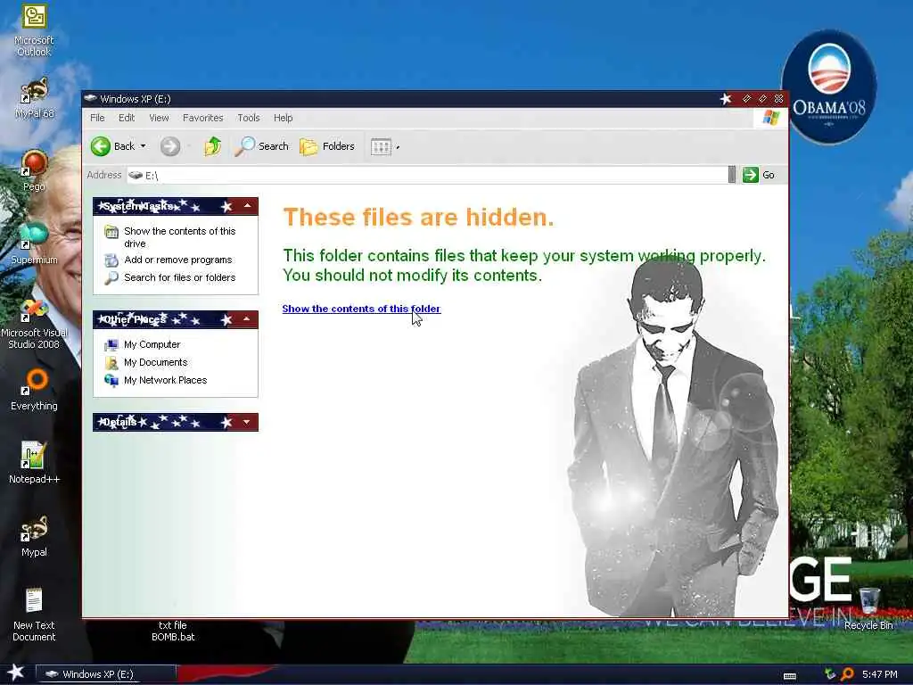The height and width of the screenshot is (685, 913).
Task: Toggle the Folders pane
Action: pyautogui.click(x=327, y=146)
